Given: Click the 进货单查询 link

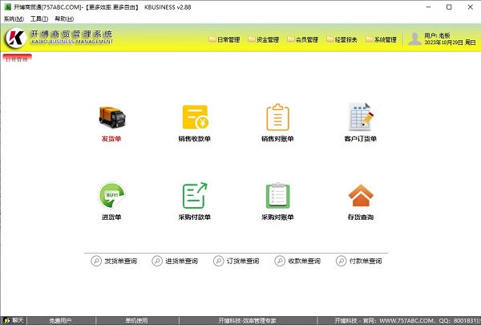Looking at the screenshot, I should 182,261.
